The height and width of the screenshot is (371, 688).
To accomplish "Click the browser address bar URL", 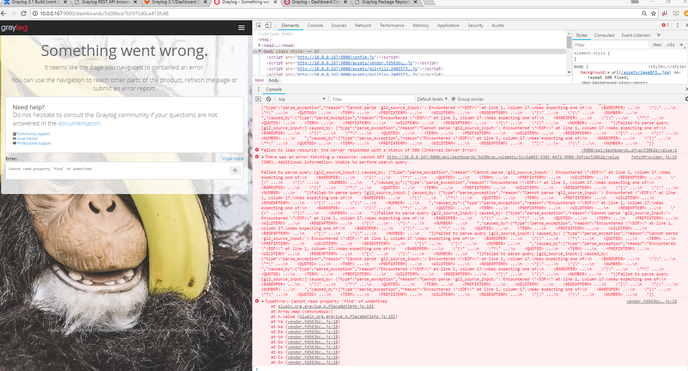I will (x=104, y=13).
